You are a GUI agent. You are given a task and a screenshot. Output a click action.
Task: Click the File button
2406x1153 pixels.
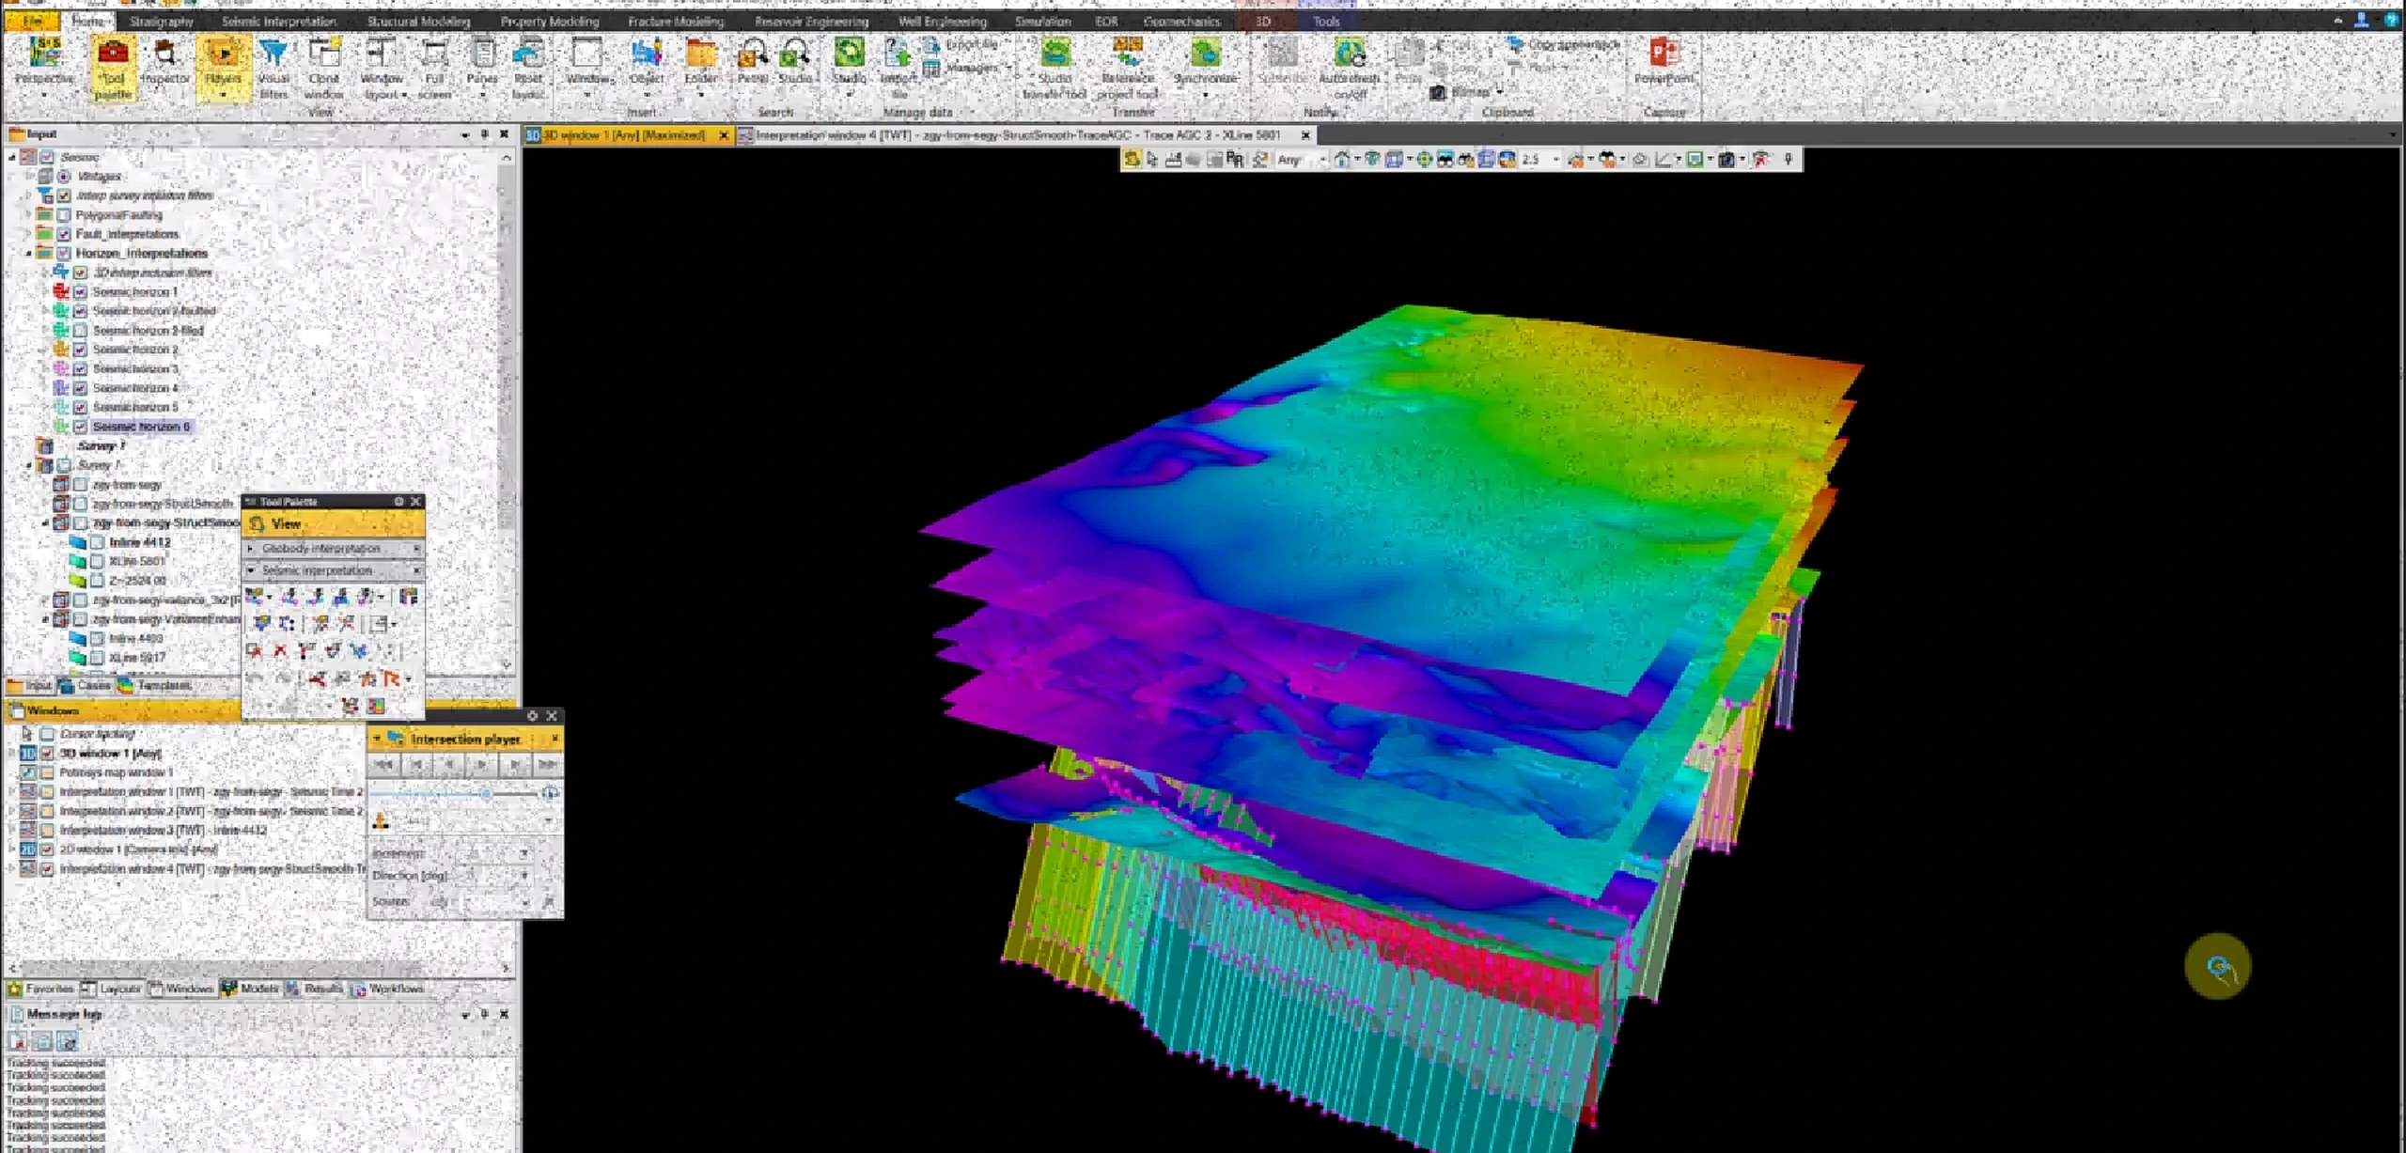(31, 21)
